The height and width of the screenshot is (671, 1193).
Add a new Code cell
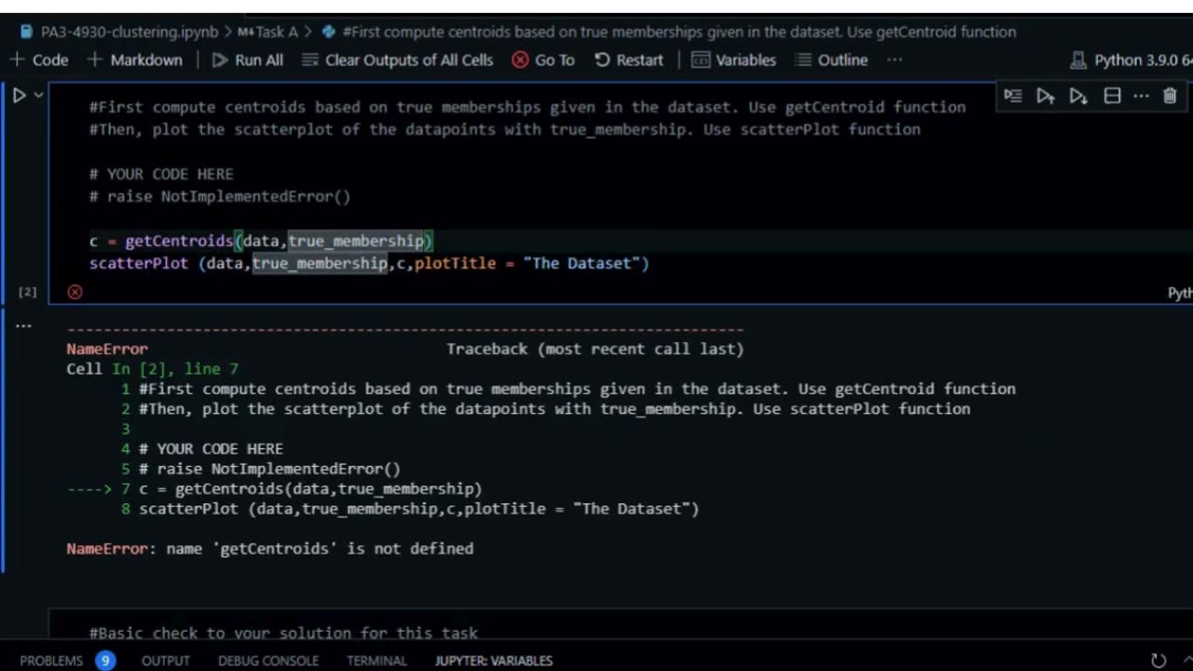pos(39,60)
